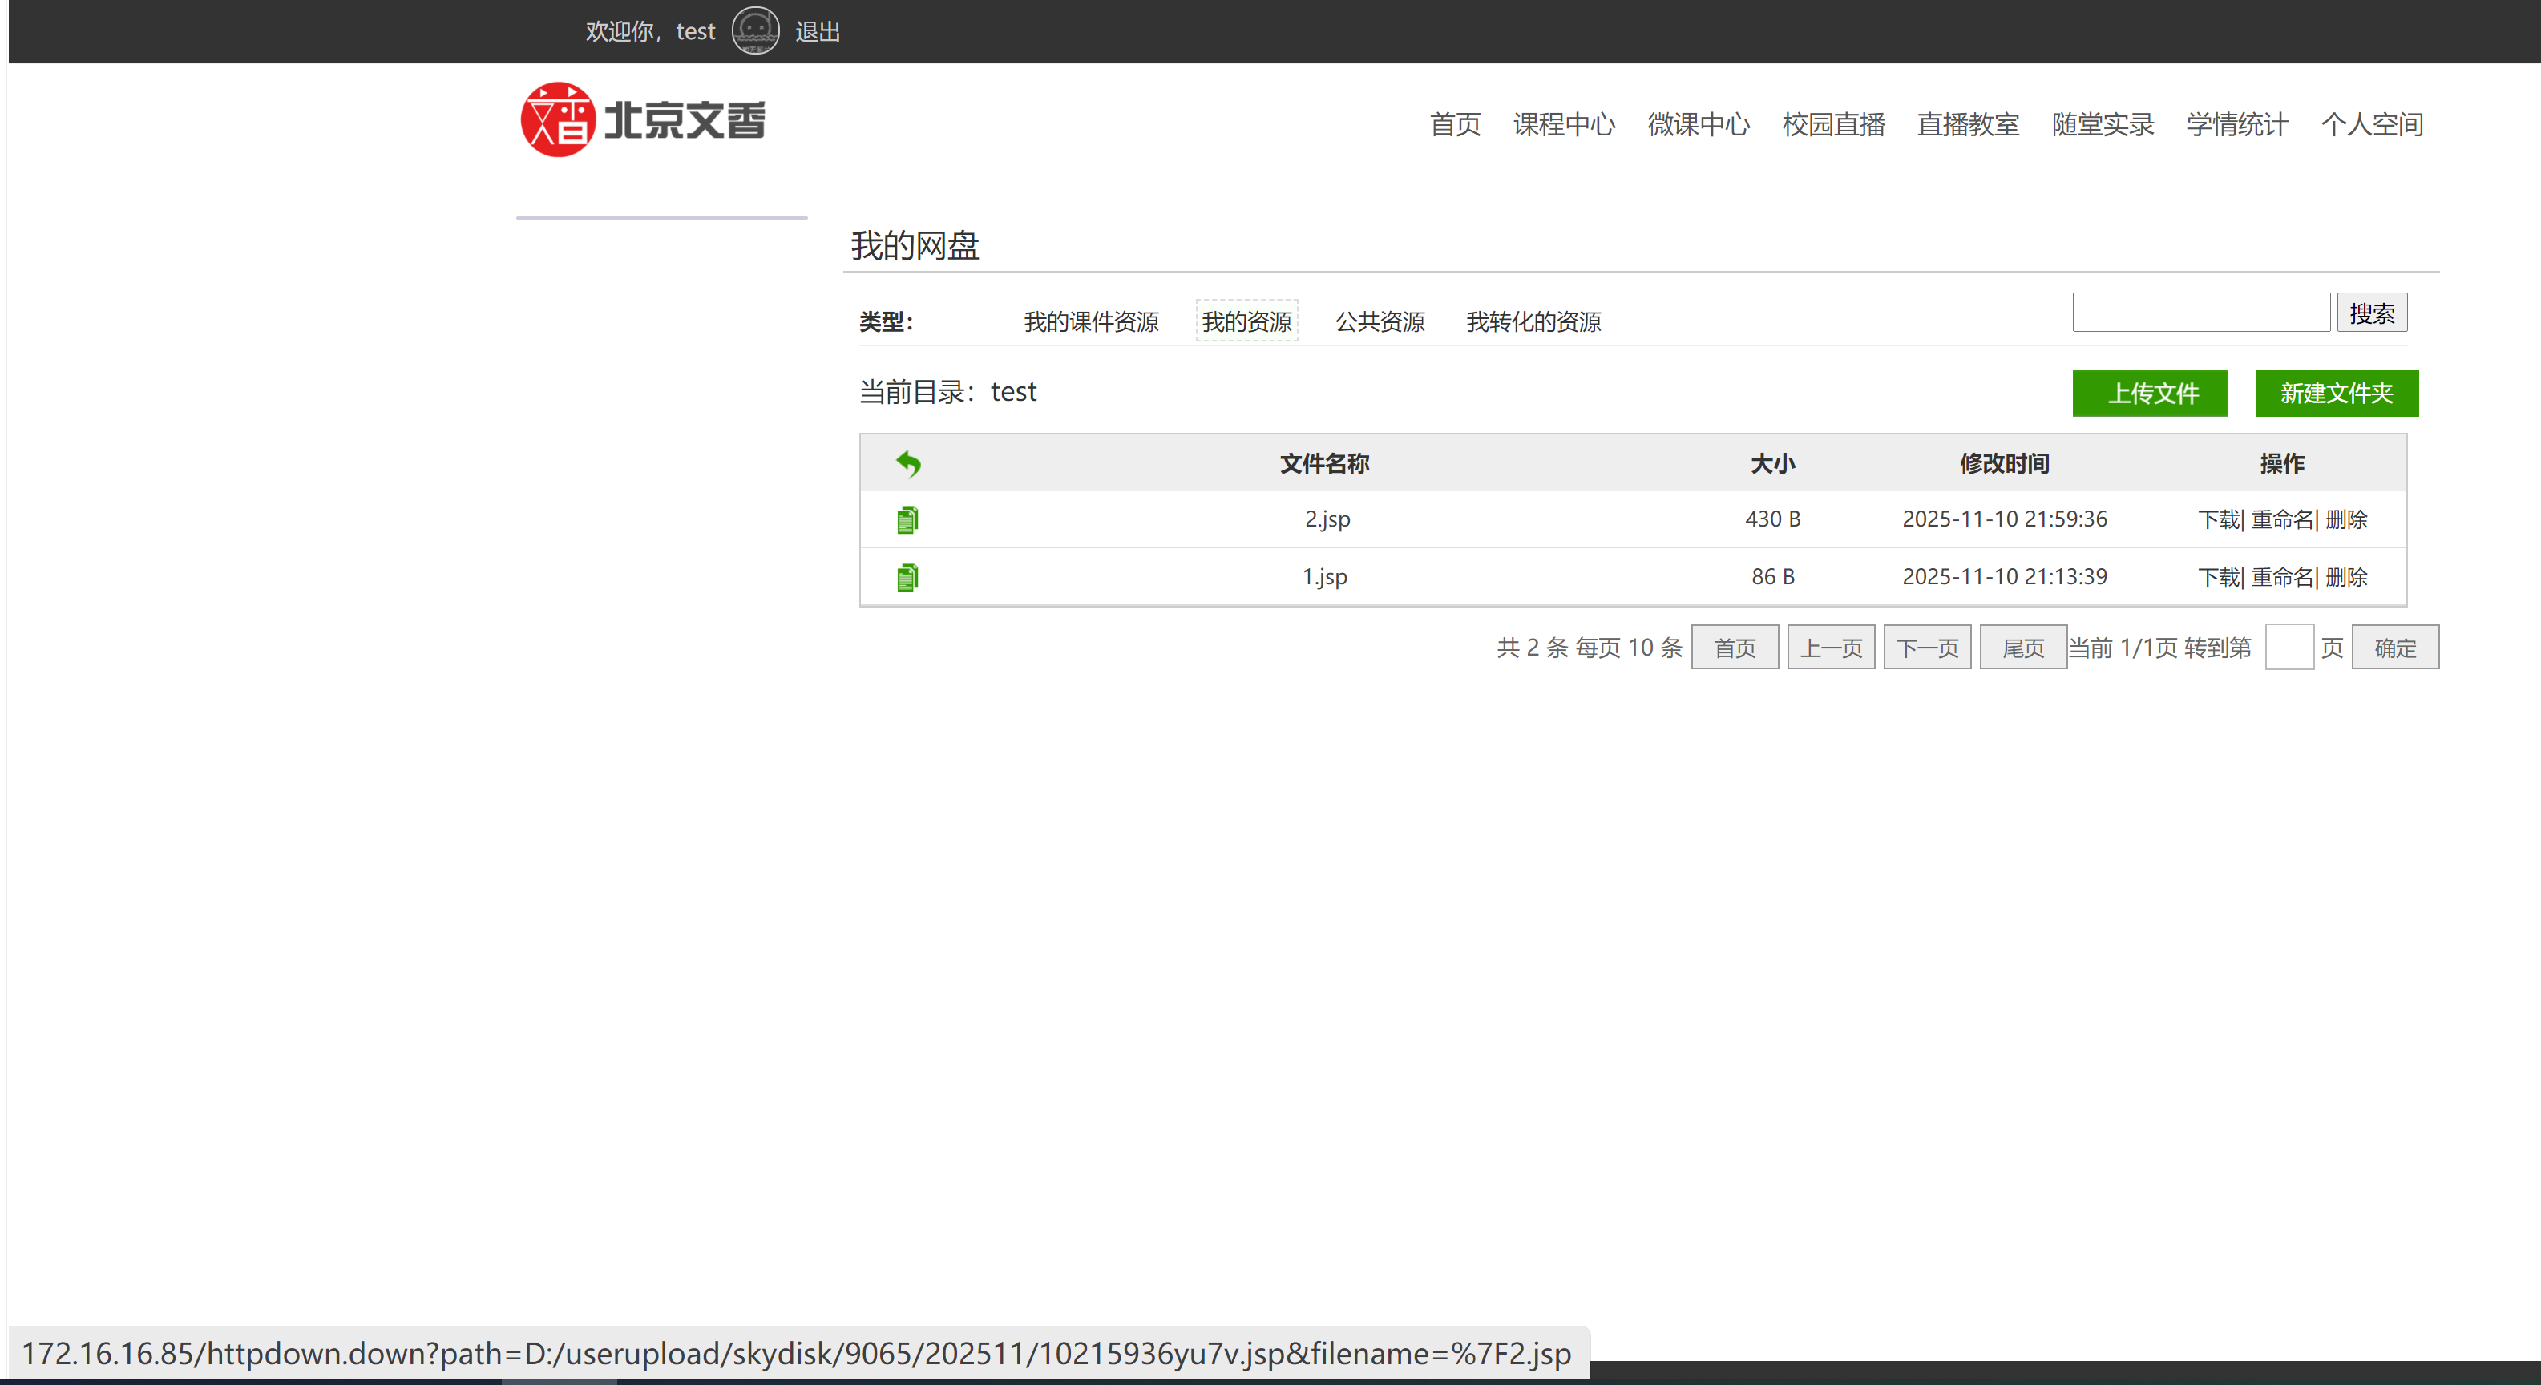
Task: Switch to 公共资源 type tab
Action: 1380,321
